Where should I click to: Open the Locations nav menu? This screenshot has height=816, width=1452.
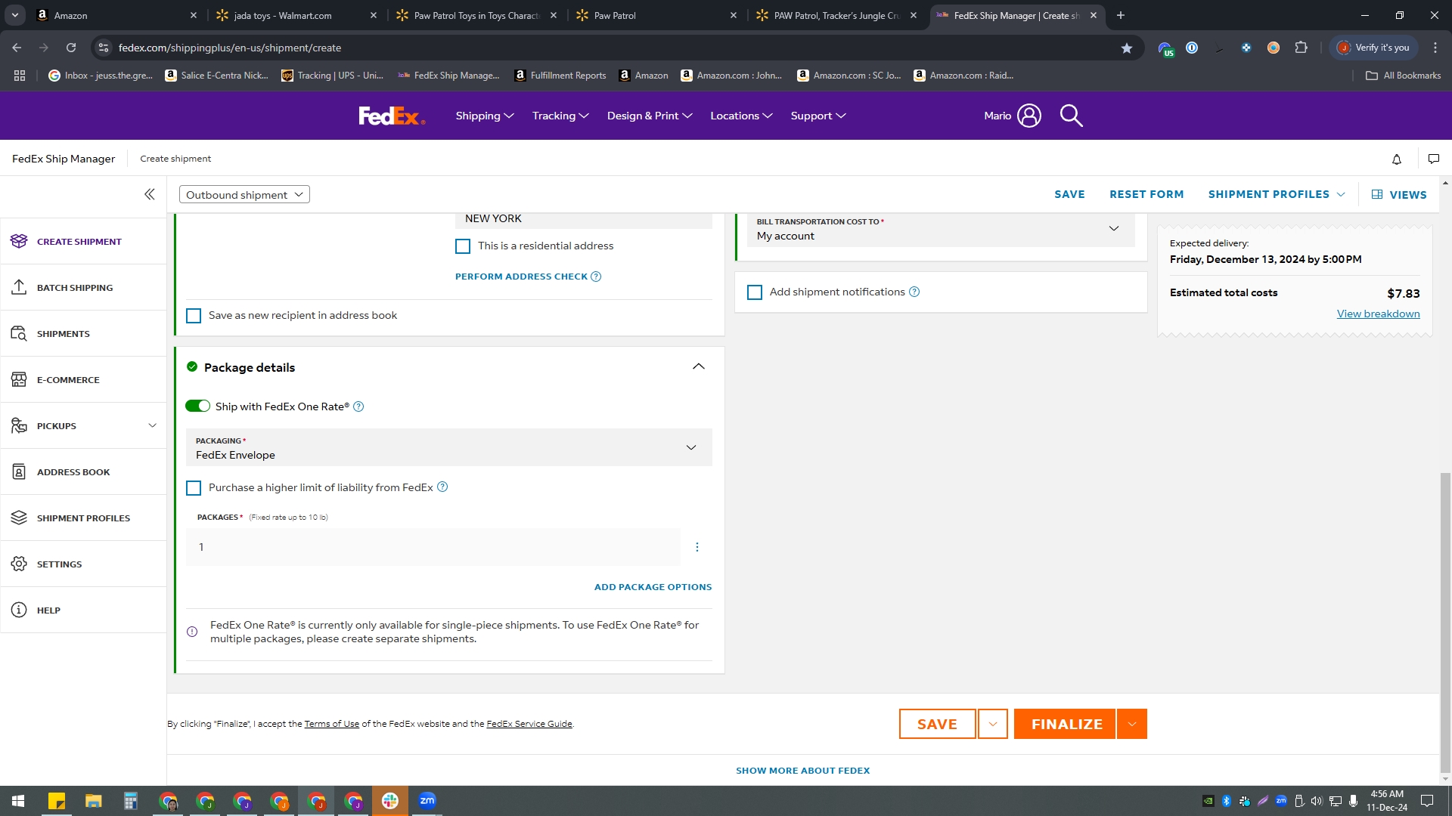tap(741, 116)
